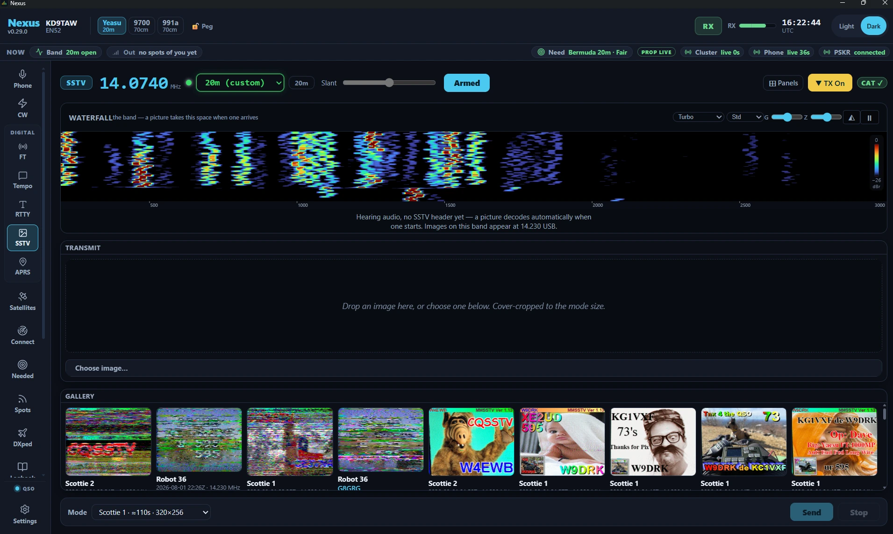Open the Connect view
The height and width of the screenshot is (534, 893).
click(22, 336)
